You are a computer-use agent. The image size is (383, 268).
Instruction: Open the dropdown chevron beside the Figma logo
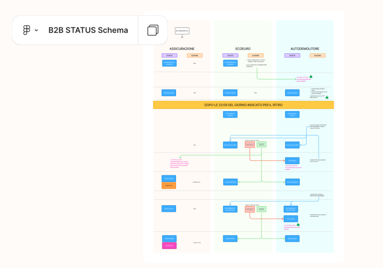[x=36, y=30]
